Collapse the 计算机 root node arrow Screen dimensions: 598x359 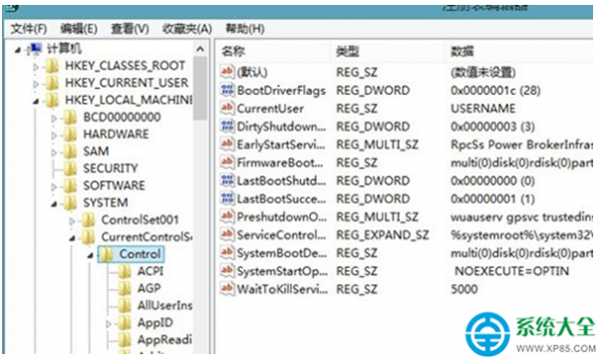[x=18, y=50]
